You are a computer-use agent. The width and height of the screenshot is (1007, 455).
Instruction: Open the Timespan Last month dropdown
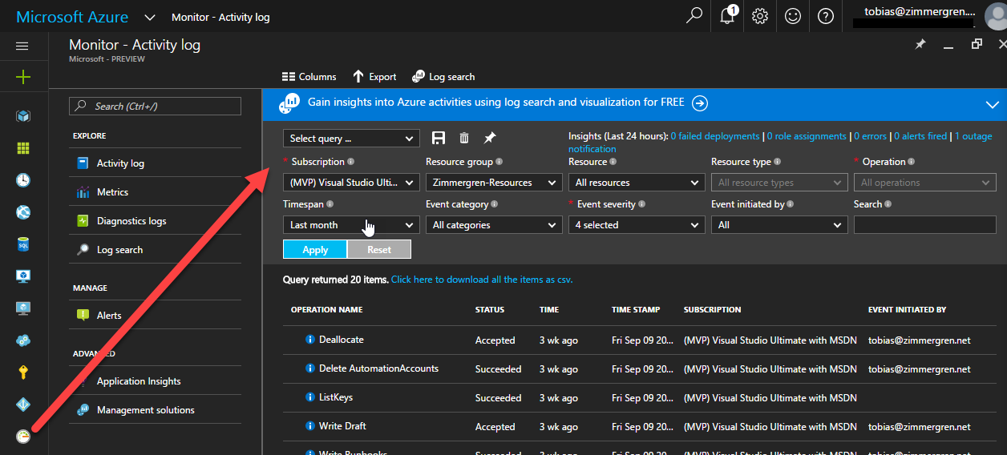tap(351, 225)
